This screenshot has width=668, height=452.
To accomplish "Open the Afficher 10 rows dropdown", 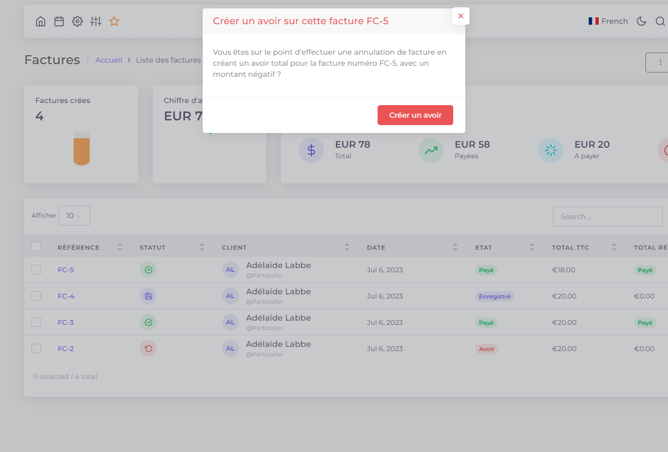I will (x=74, y=215).
